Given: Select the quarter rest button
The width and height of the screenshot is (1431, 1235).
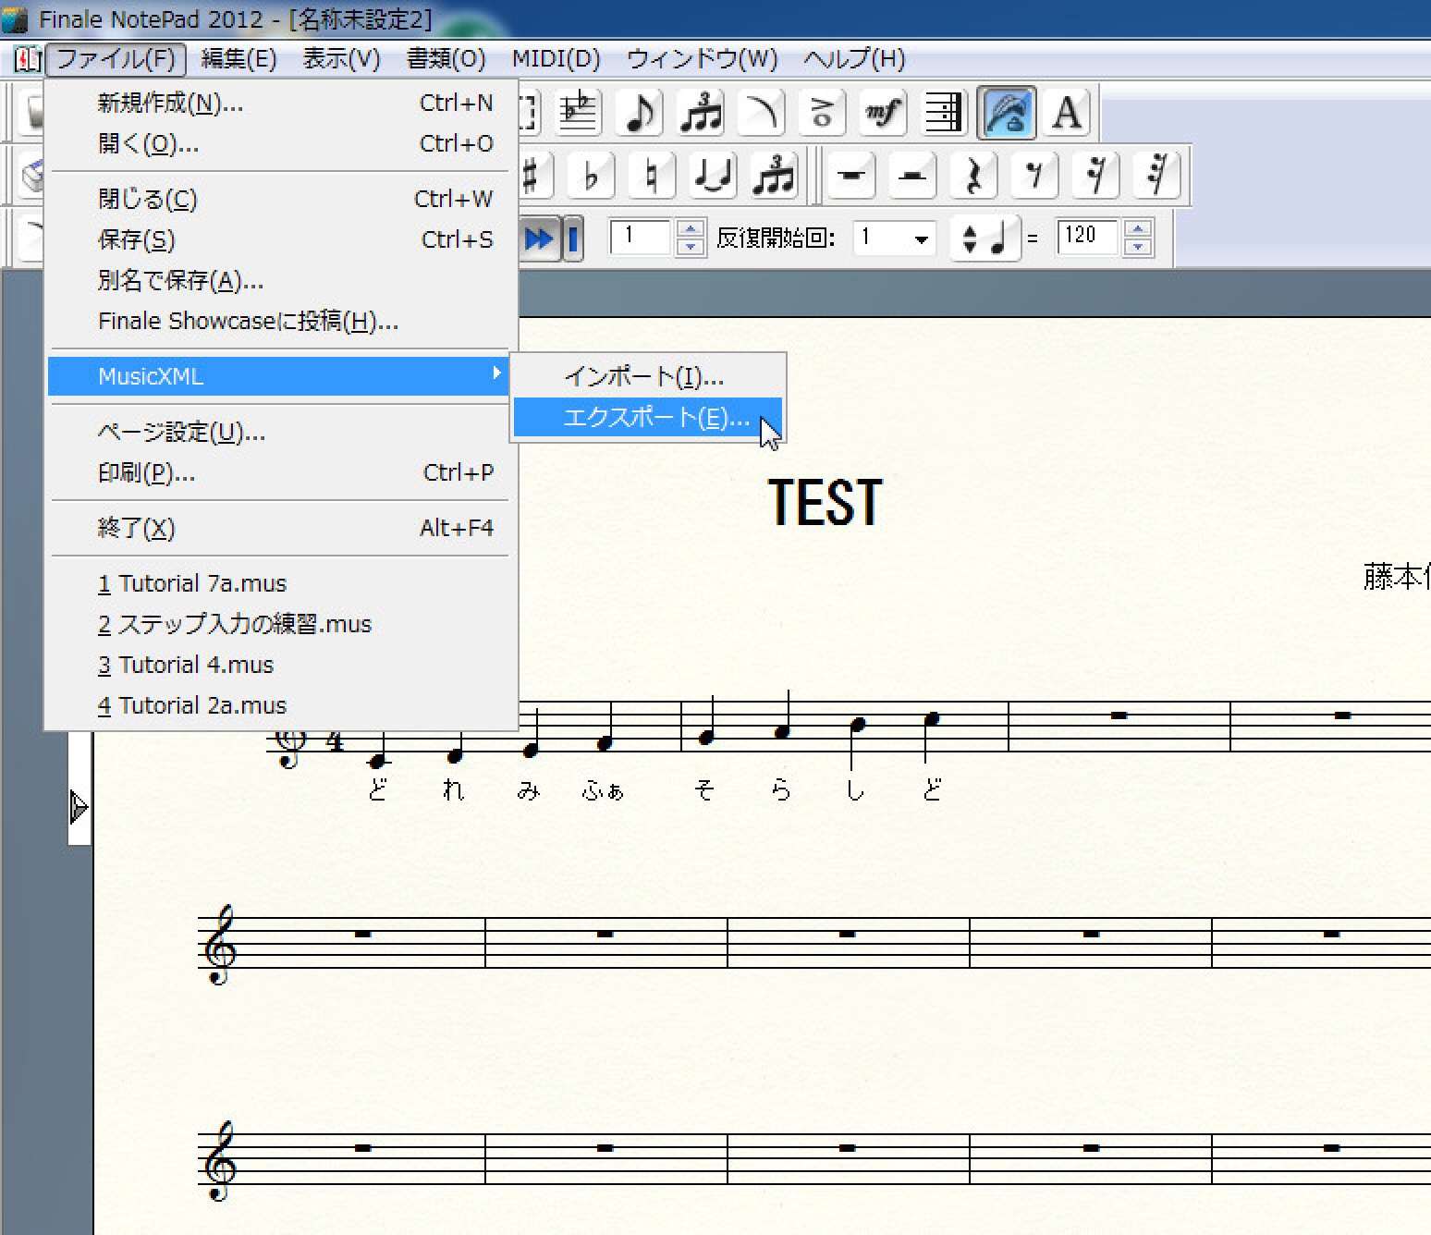Looking at the screenshot, I should 973,175.
